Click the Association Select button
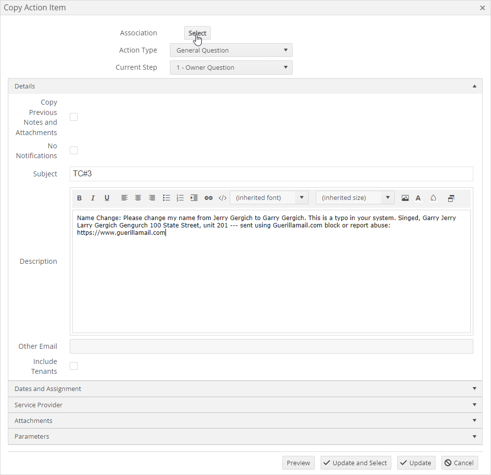The image size is (491, 475). [197, 33]
